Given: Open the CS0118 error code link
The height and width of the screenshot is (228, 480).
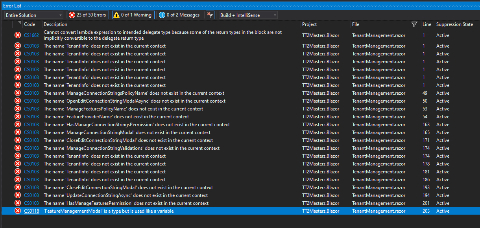Looking at the screenshot, I should 31,211.
